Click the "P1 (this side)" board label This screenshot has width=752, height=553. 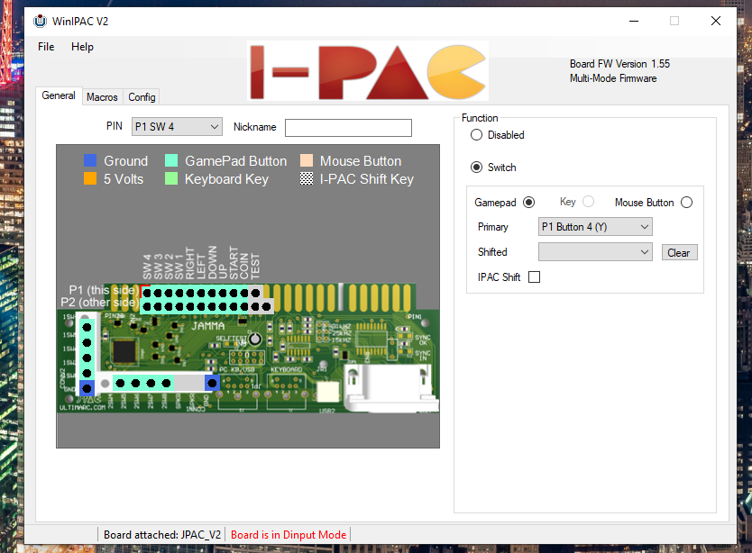point(104,290)
